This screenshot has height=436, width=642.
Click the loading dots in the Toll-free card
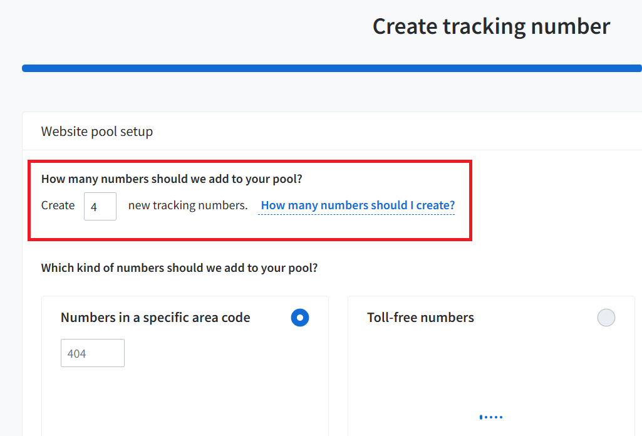pos(491,417)
